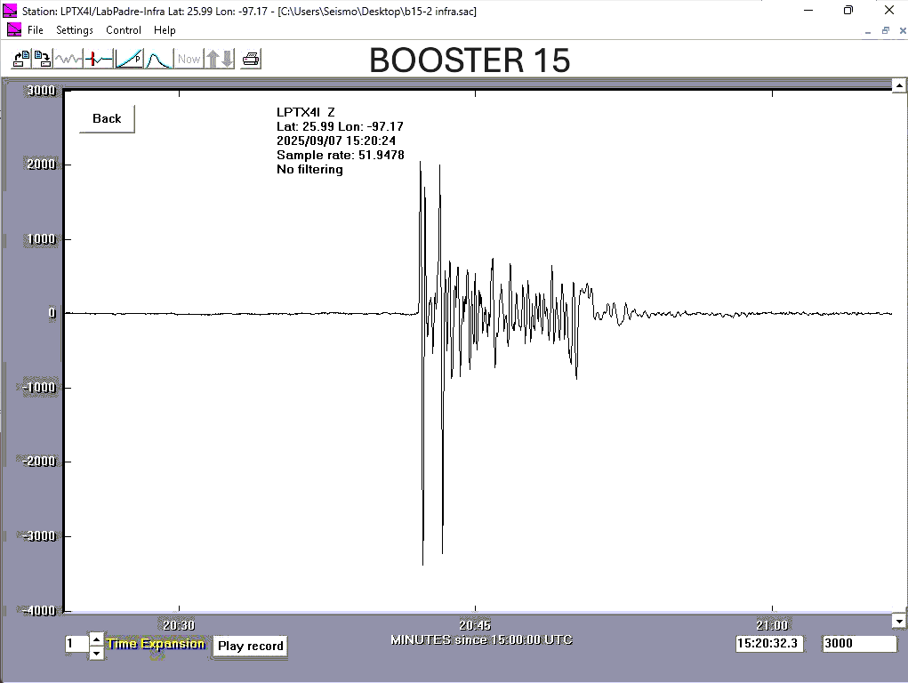The height and width of the screenshot is (683, 908).
Task: Click the document icon beside the File menu
Action: click(14, 29)
